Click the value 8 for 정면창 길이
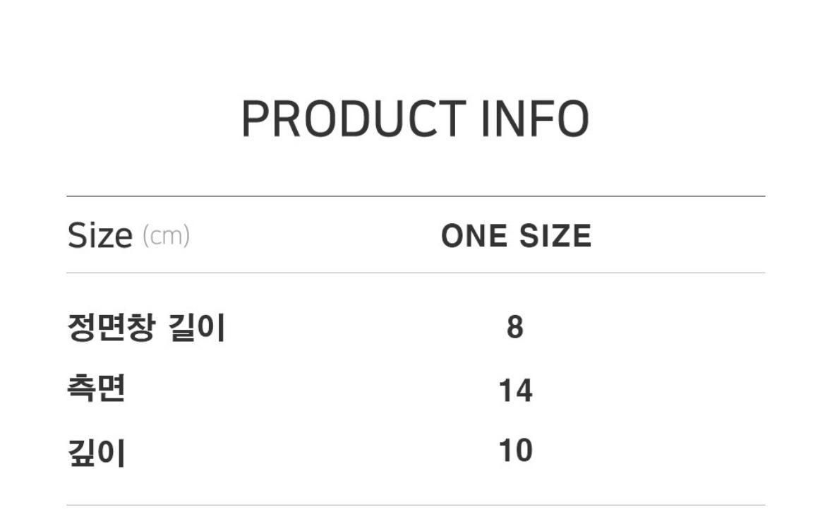The image size is (832, 524). point(515,327)
